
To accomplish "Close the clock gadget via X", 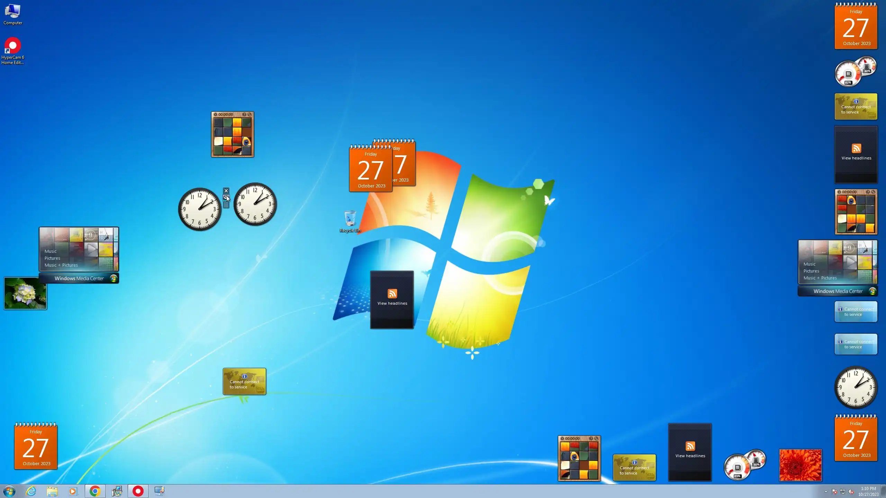I will coord(226,191).
